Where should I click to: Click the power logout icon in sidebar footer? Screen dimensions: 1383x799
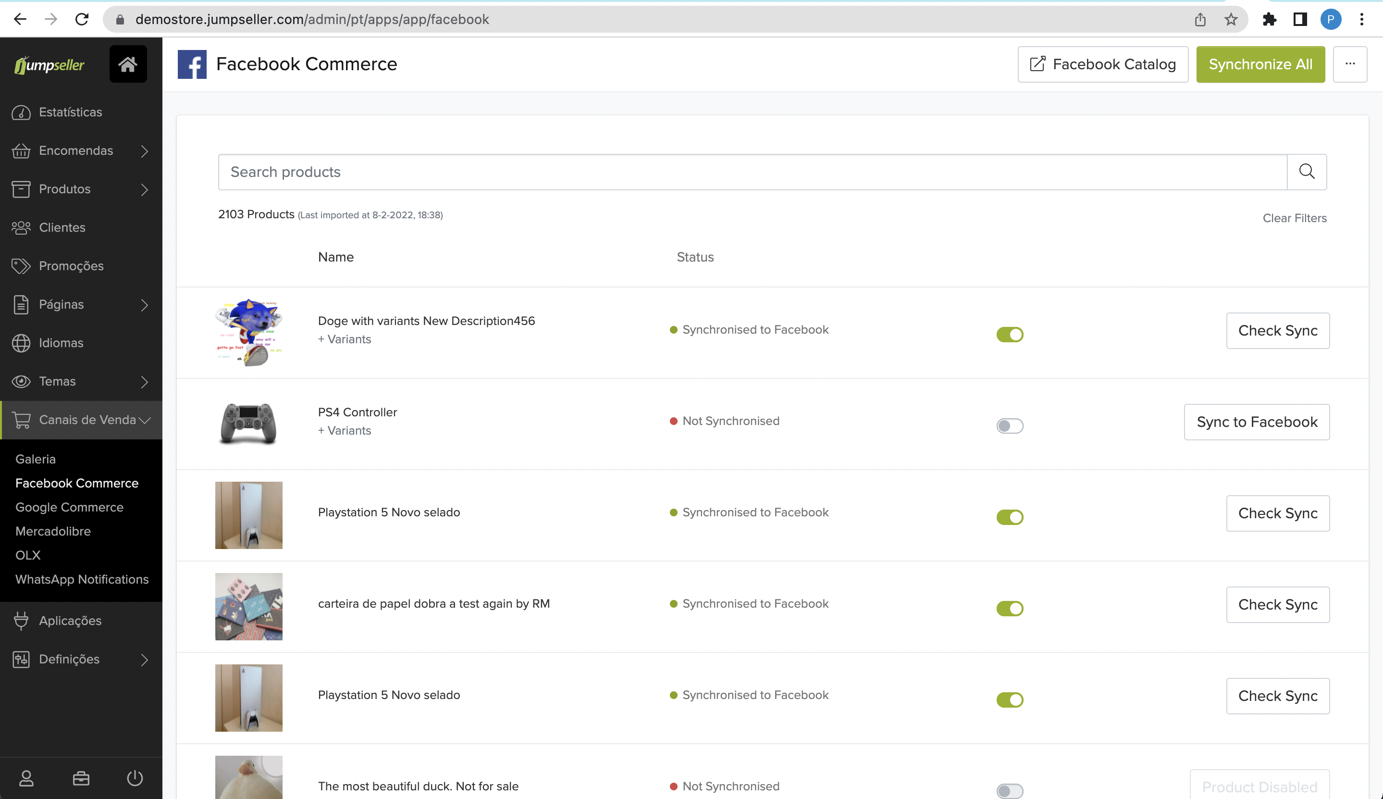[x=135, y=777]
